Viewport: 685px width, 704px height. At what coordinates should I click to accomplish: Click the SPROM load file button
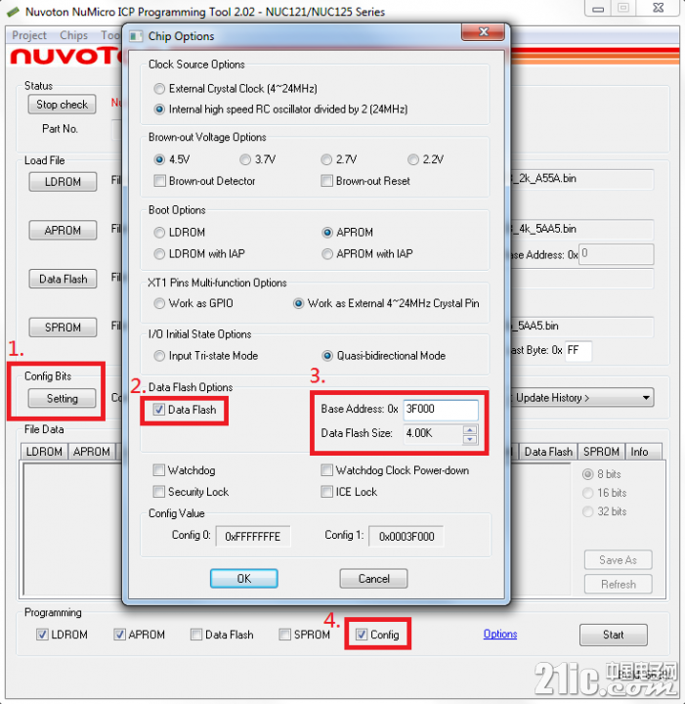coord(63,328)
